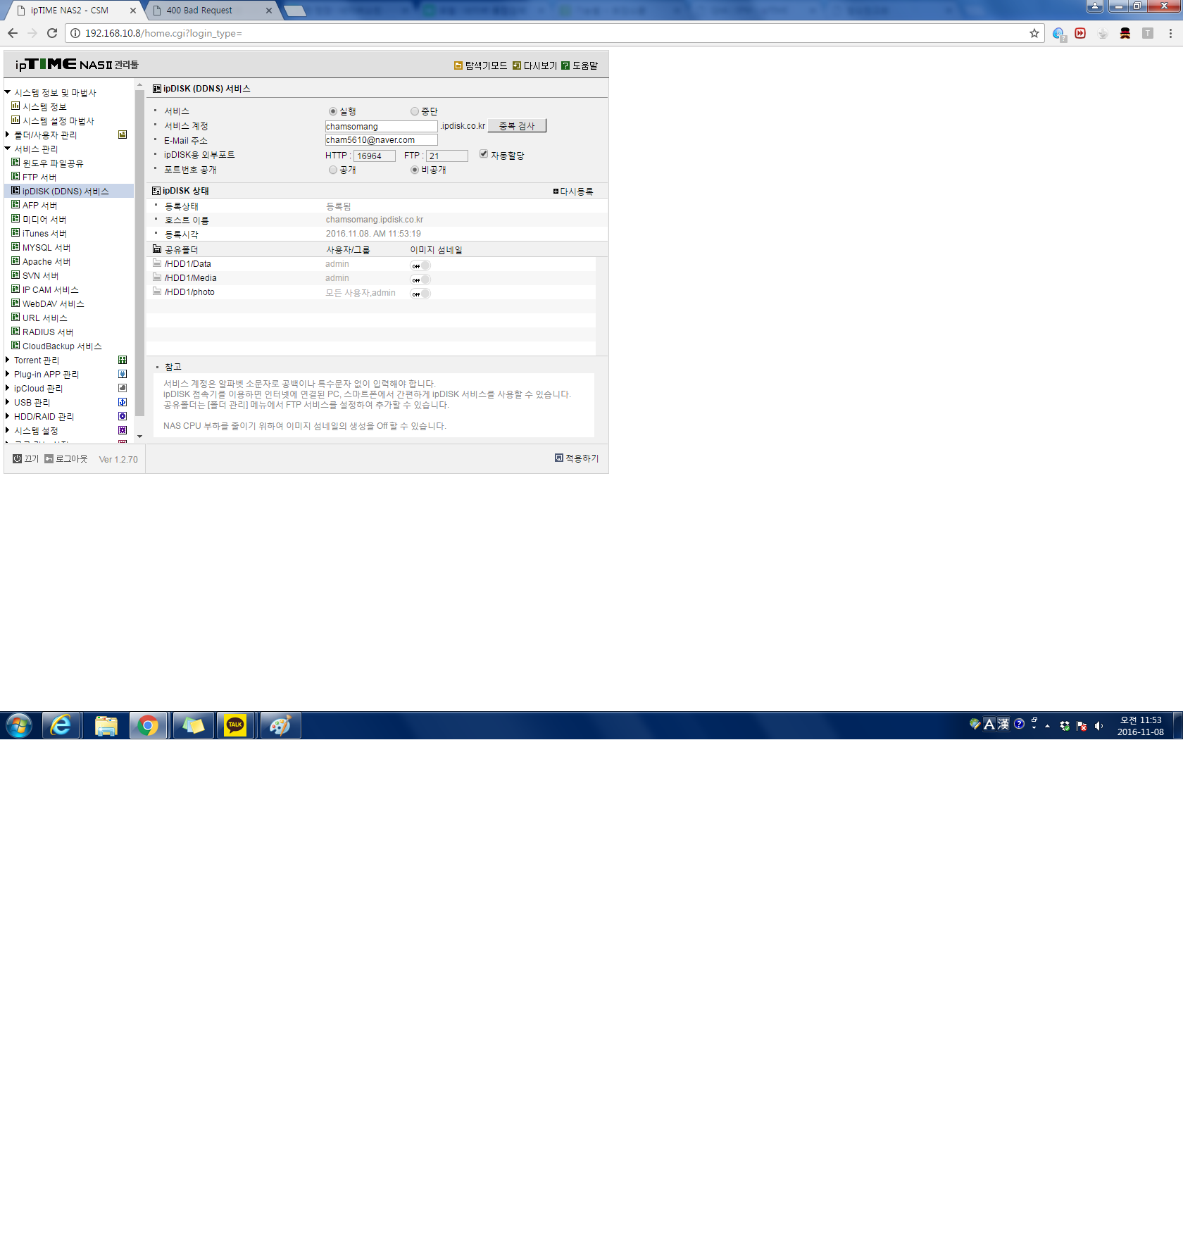Select 공개 for port number disclosure
This screenshot has width=1183, height=1235.
click(333, 170)
